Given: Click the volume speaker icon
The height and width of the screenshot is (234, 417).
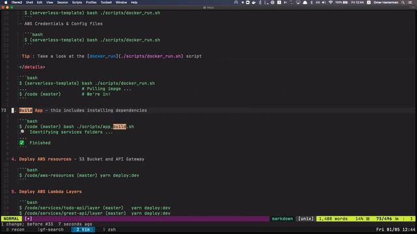Looking at the screenshot, I should pos(324,3).
